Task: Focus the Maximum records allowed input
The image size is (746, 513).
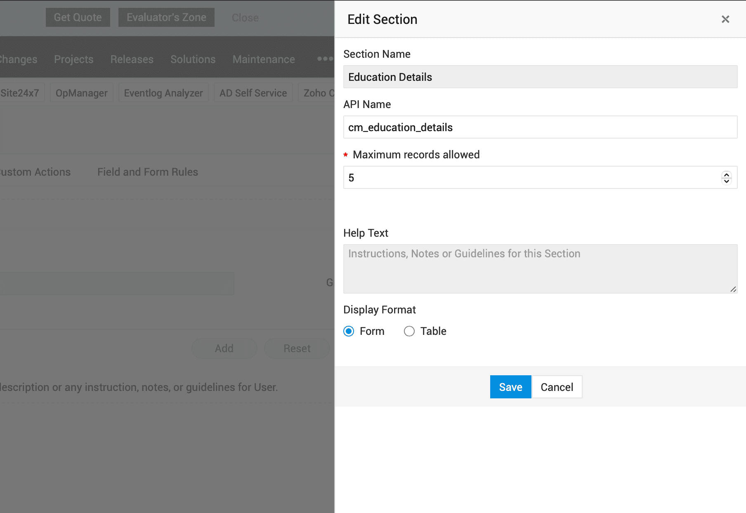Action: coord(532,178)
